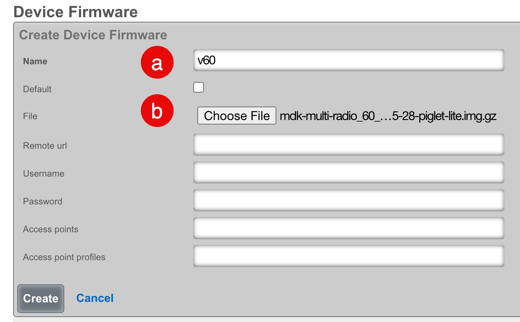The image size is (520, 322).
Task: Click the Access points input box
Action: 348,229
